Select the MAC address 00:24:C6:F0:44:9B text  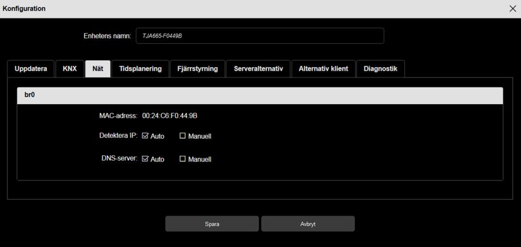click(170, 116)
